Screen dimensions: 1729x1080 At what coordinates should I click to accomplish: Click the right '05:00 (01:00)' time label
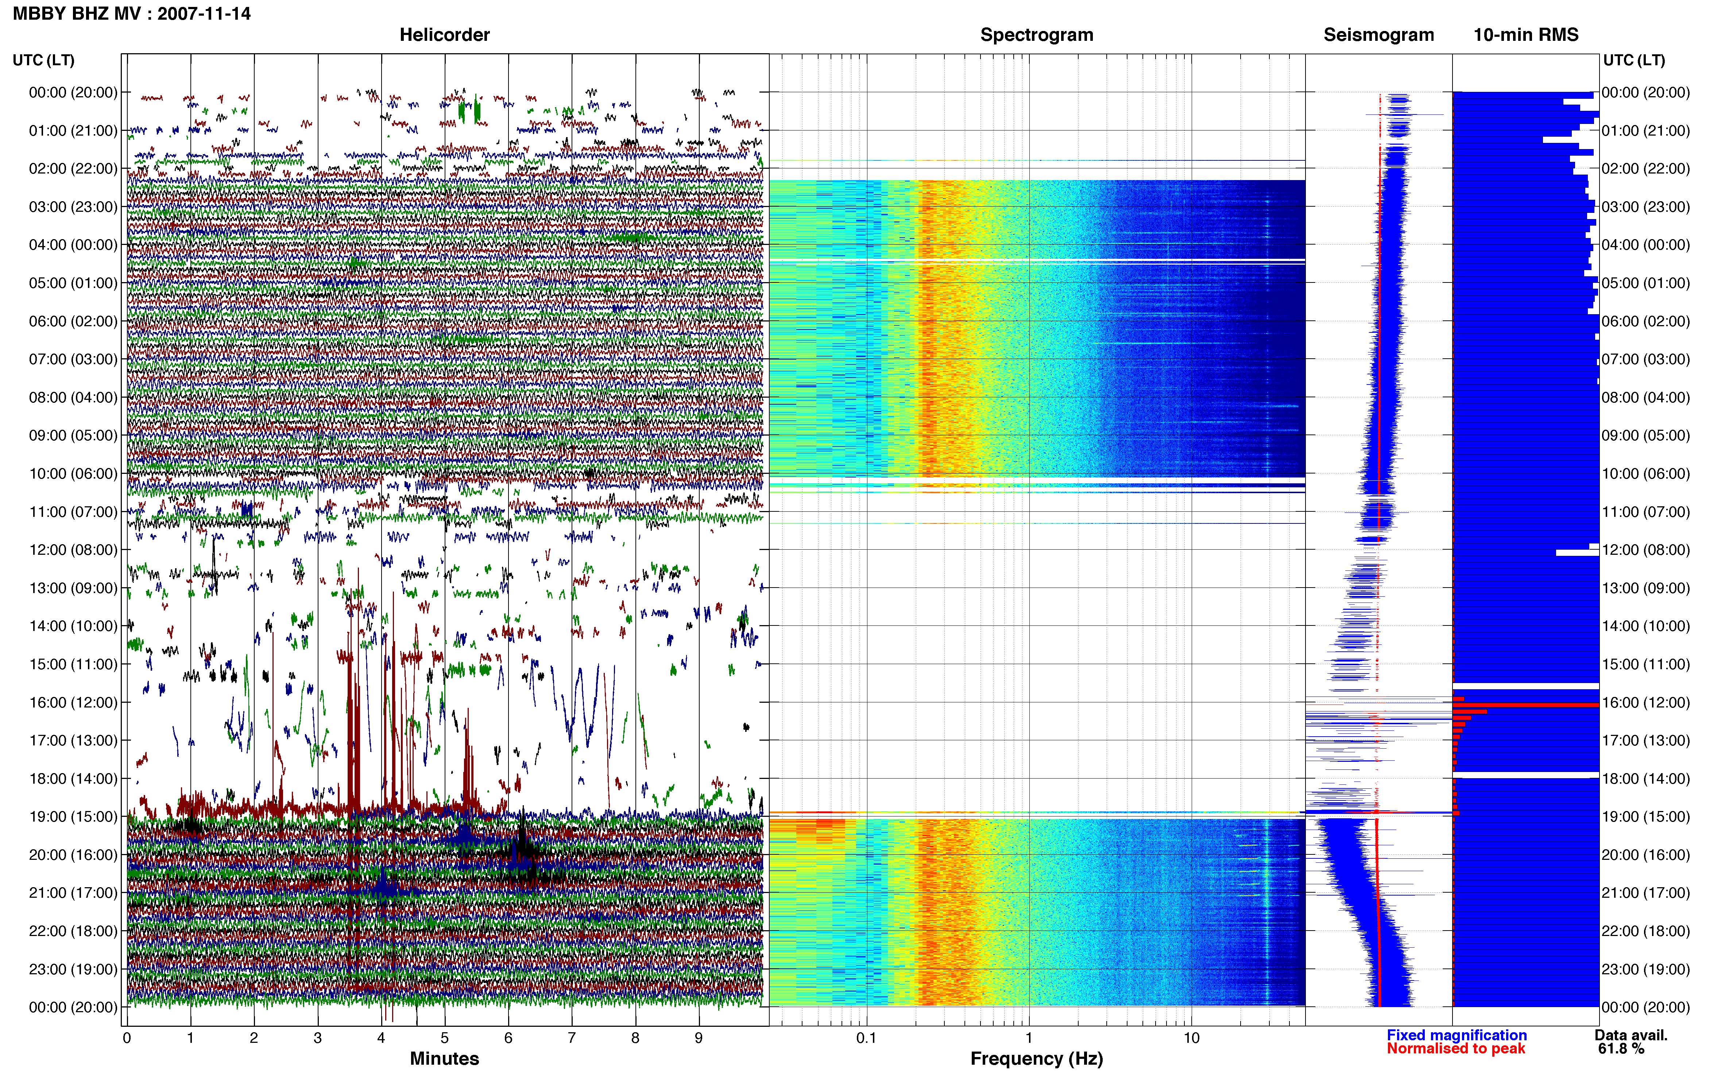click(1645, 283)
